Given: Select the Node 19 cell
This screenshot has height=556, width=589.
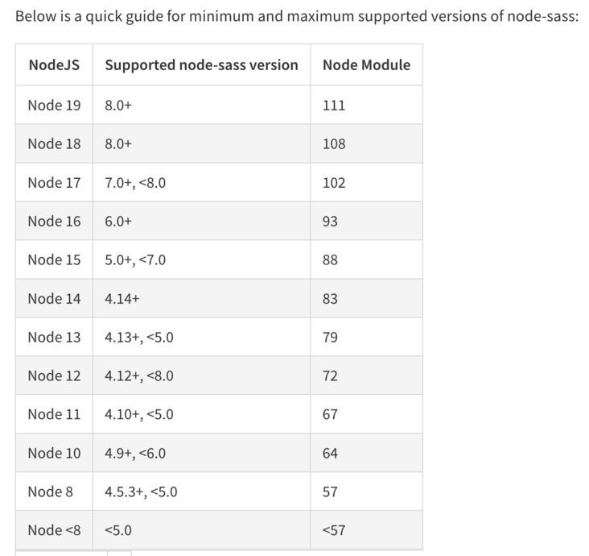Looking at the screenshot, I should tap(54, 105).
